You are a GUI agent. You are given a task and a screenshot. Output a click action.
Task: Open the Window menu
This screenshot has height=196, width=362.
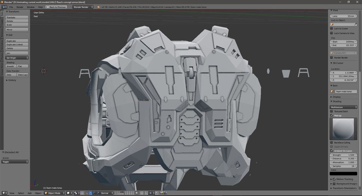coord(30,7)
